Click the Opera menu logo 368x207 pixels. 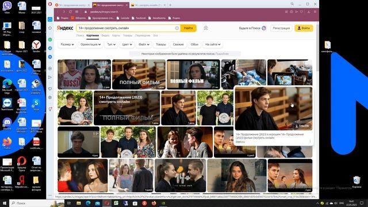pos(50,4)
